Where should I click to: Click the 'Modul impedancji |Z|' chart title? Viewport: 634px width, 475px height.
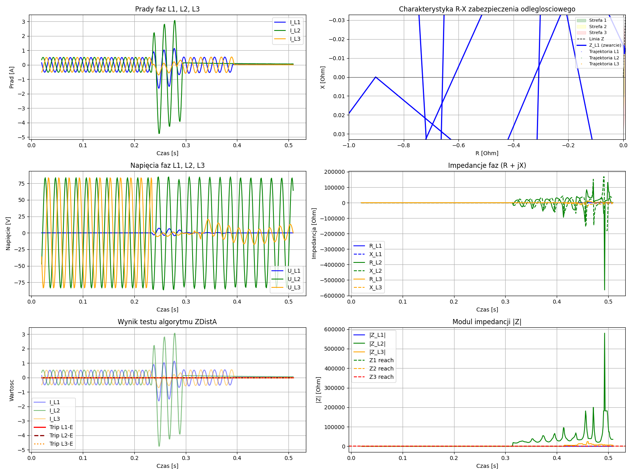[487, 322]
